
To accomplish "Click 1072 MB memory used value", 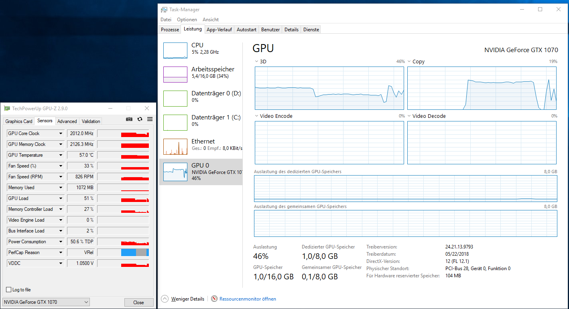I will pyautogui.click(x=81, y=188).
